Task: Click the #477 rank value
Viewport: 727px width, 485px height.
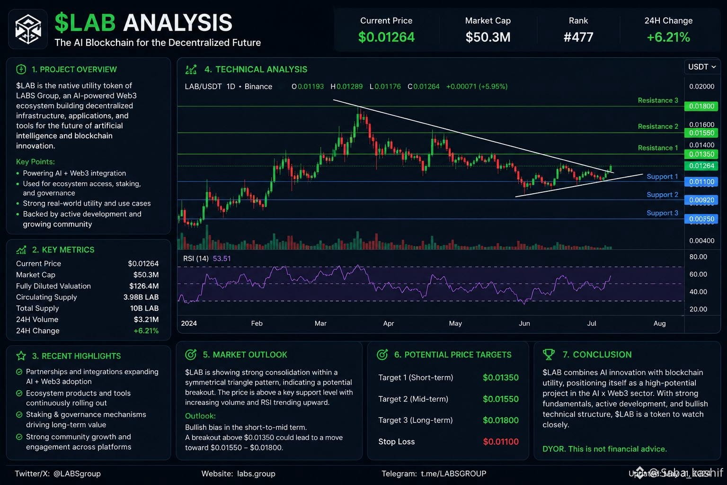Action: (578, 37)
